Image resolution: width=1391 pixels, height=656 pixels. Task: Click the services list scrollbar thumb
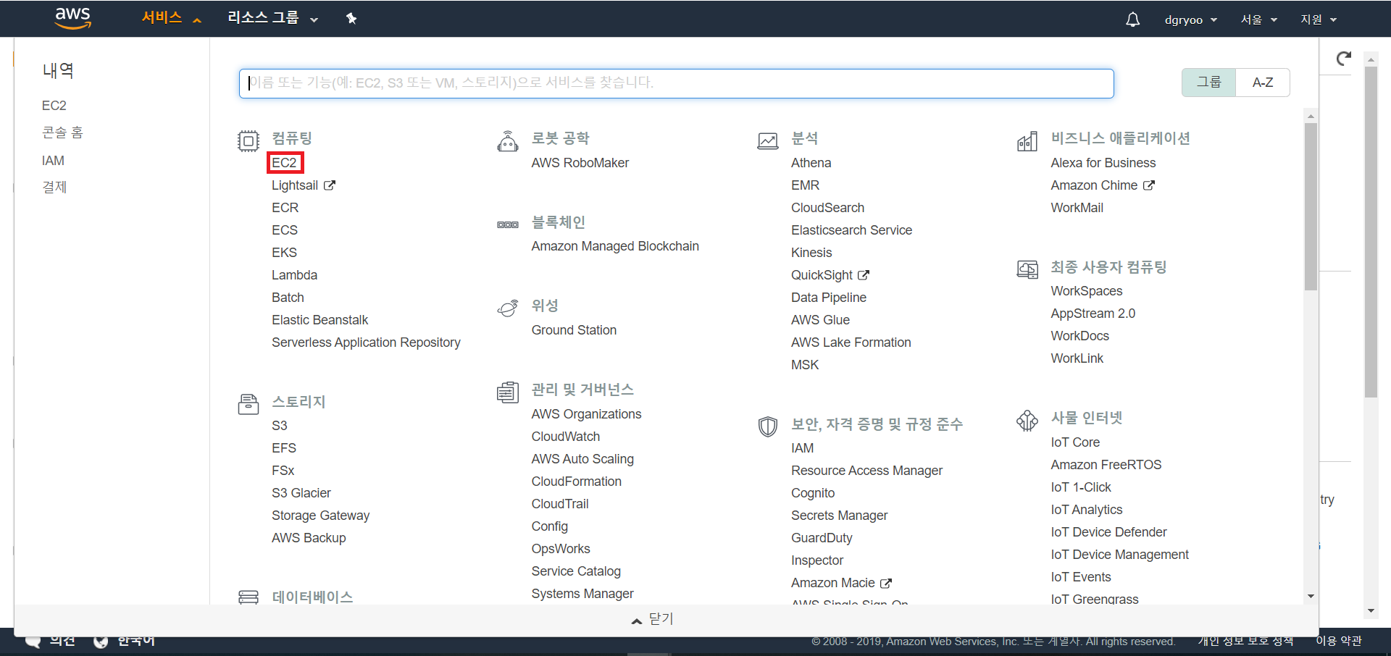[x=1311, y=206]
